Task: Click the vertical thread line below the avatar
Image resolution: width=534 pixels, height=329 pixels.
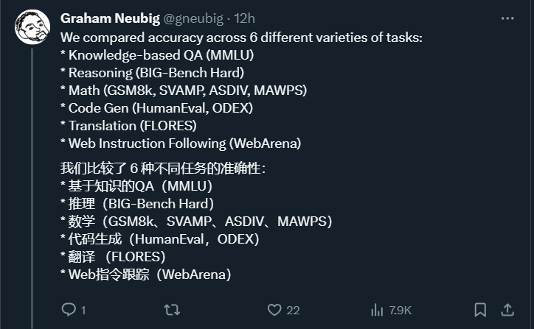Action: pos(32,184)
